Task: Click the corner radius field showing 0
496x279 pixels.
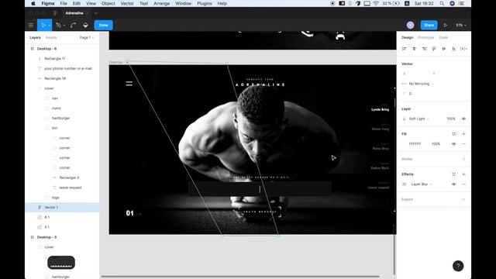Action: coord(410,94)
